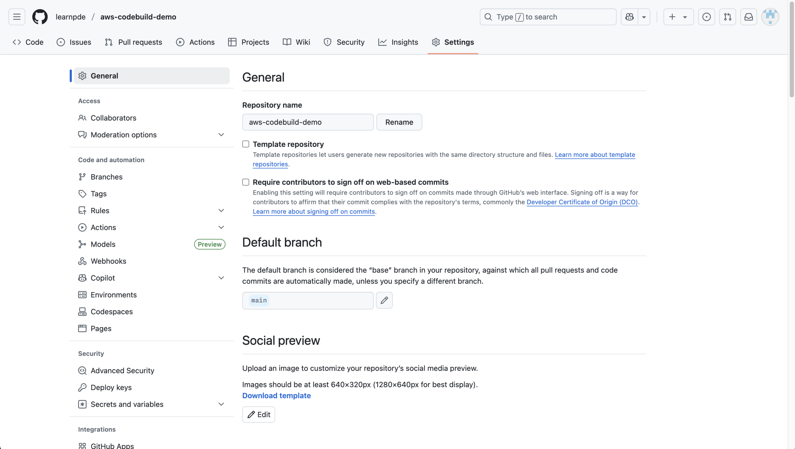This screenshot has height=449, width=795.
Task: Click the Repository name input field
Action: click(x=308, y=122)
